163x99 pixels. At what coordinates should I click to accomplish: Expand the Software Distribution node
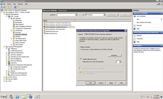(6, 53)
